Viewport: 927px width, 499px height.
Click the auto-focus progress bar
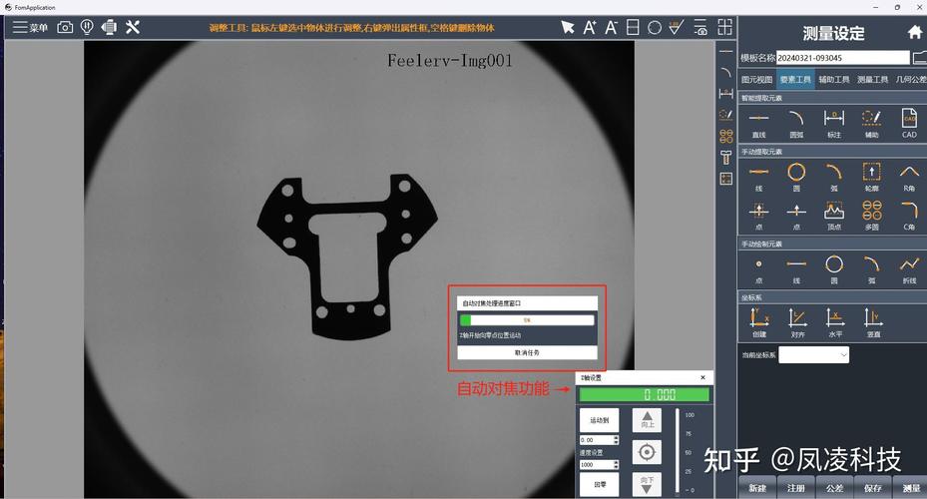tap(527, 319)
